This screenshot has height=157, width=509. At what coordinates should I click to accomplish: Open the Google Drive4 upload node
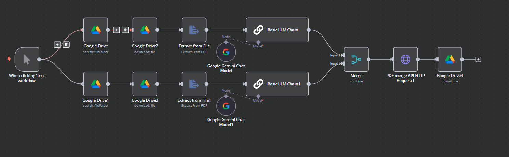click(450, 59)
